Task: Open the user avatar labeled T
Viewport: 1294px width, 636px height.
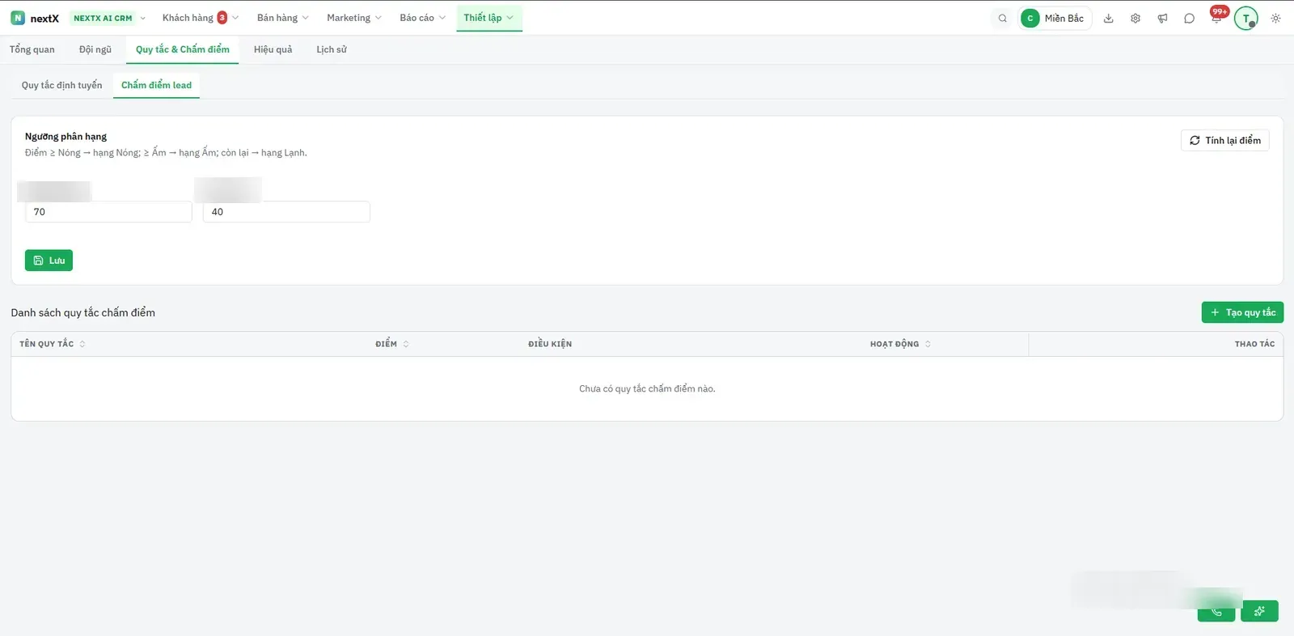Action: click(x=1245, y=18)
